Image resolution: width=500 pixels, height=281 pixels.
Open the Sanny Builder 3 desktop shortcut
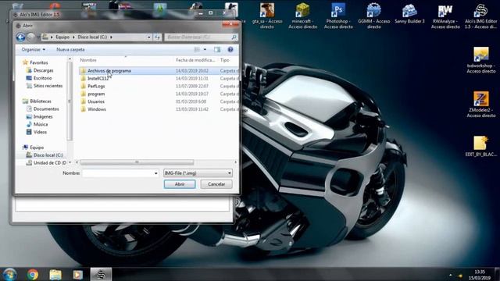click(x=409, y=13)
